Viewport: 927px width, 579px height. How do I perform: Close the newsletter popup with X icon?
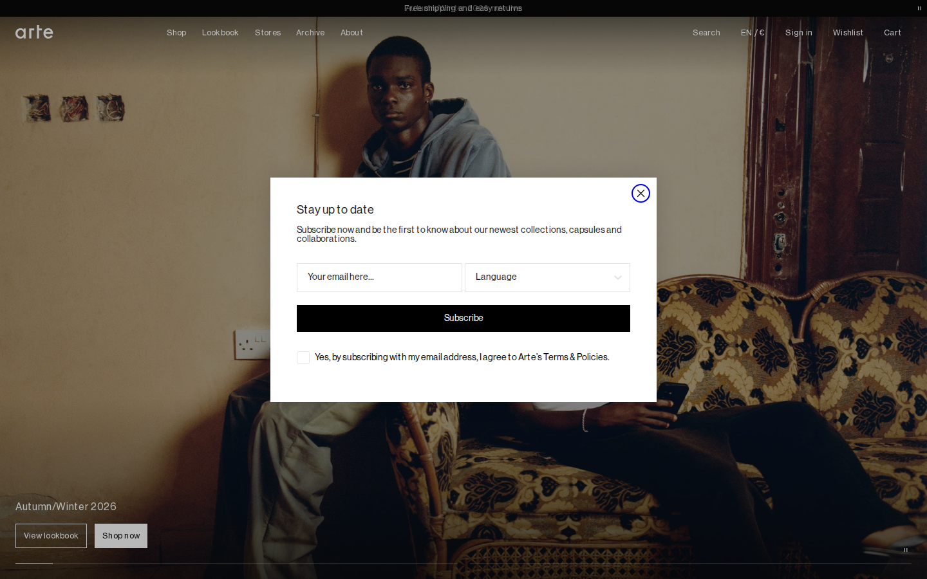coord(641,193)
